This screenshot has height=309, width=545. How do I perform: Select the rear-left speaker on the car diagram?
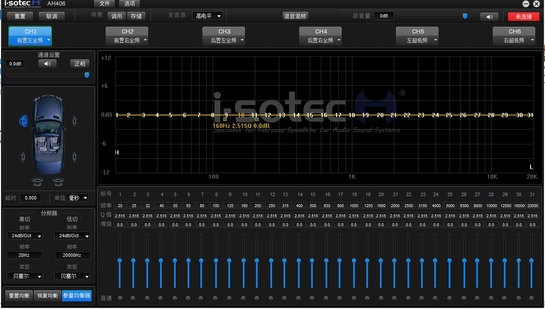tap(23, 157)
